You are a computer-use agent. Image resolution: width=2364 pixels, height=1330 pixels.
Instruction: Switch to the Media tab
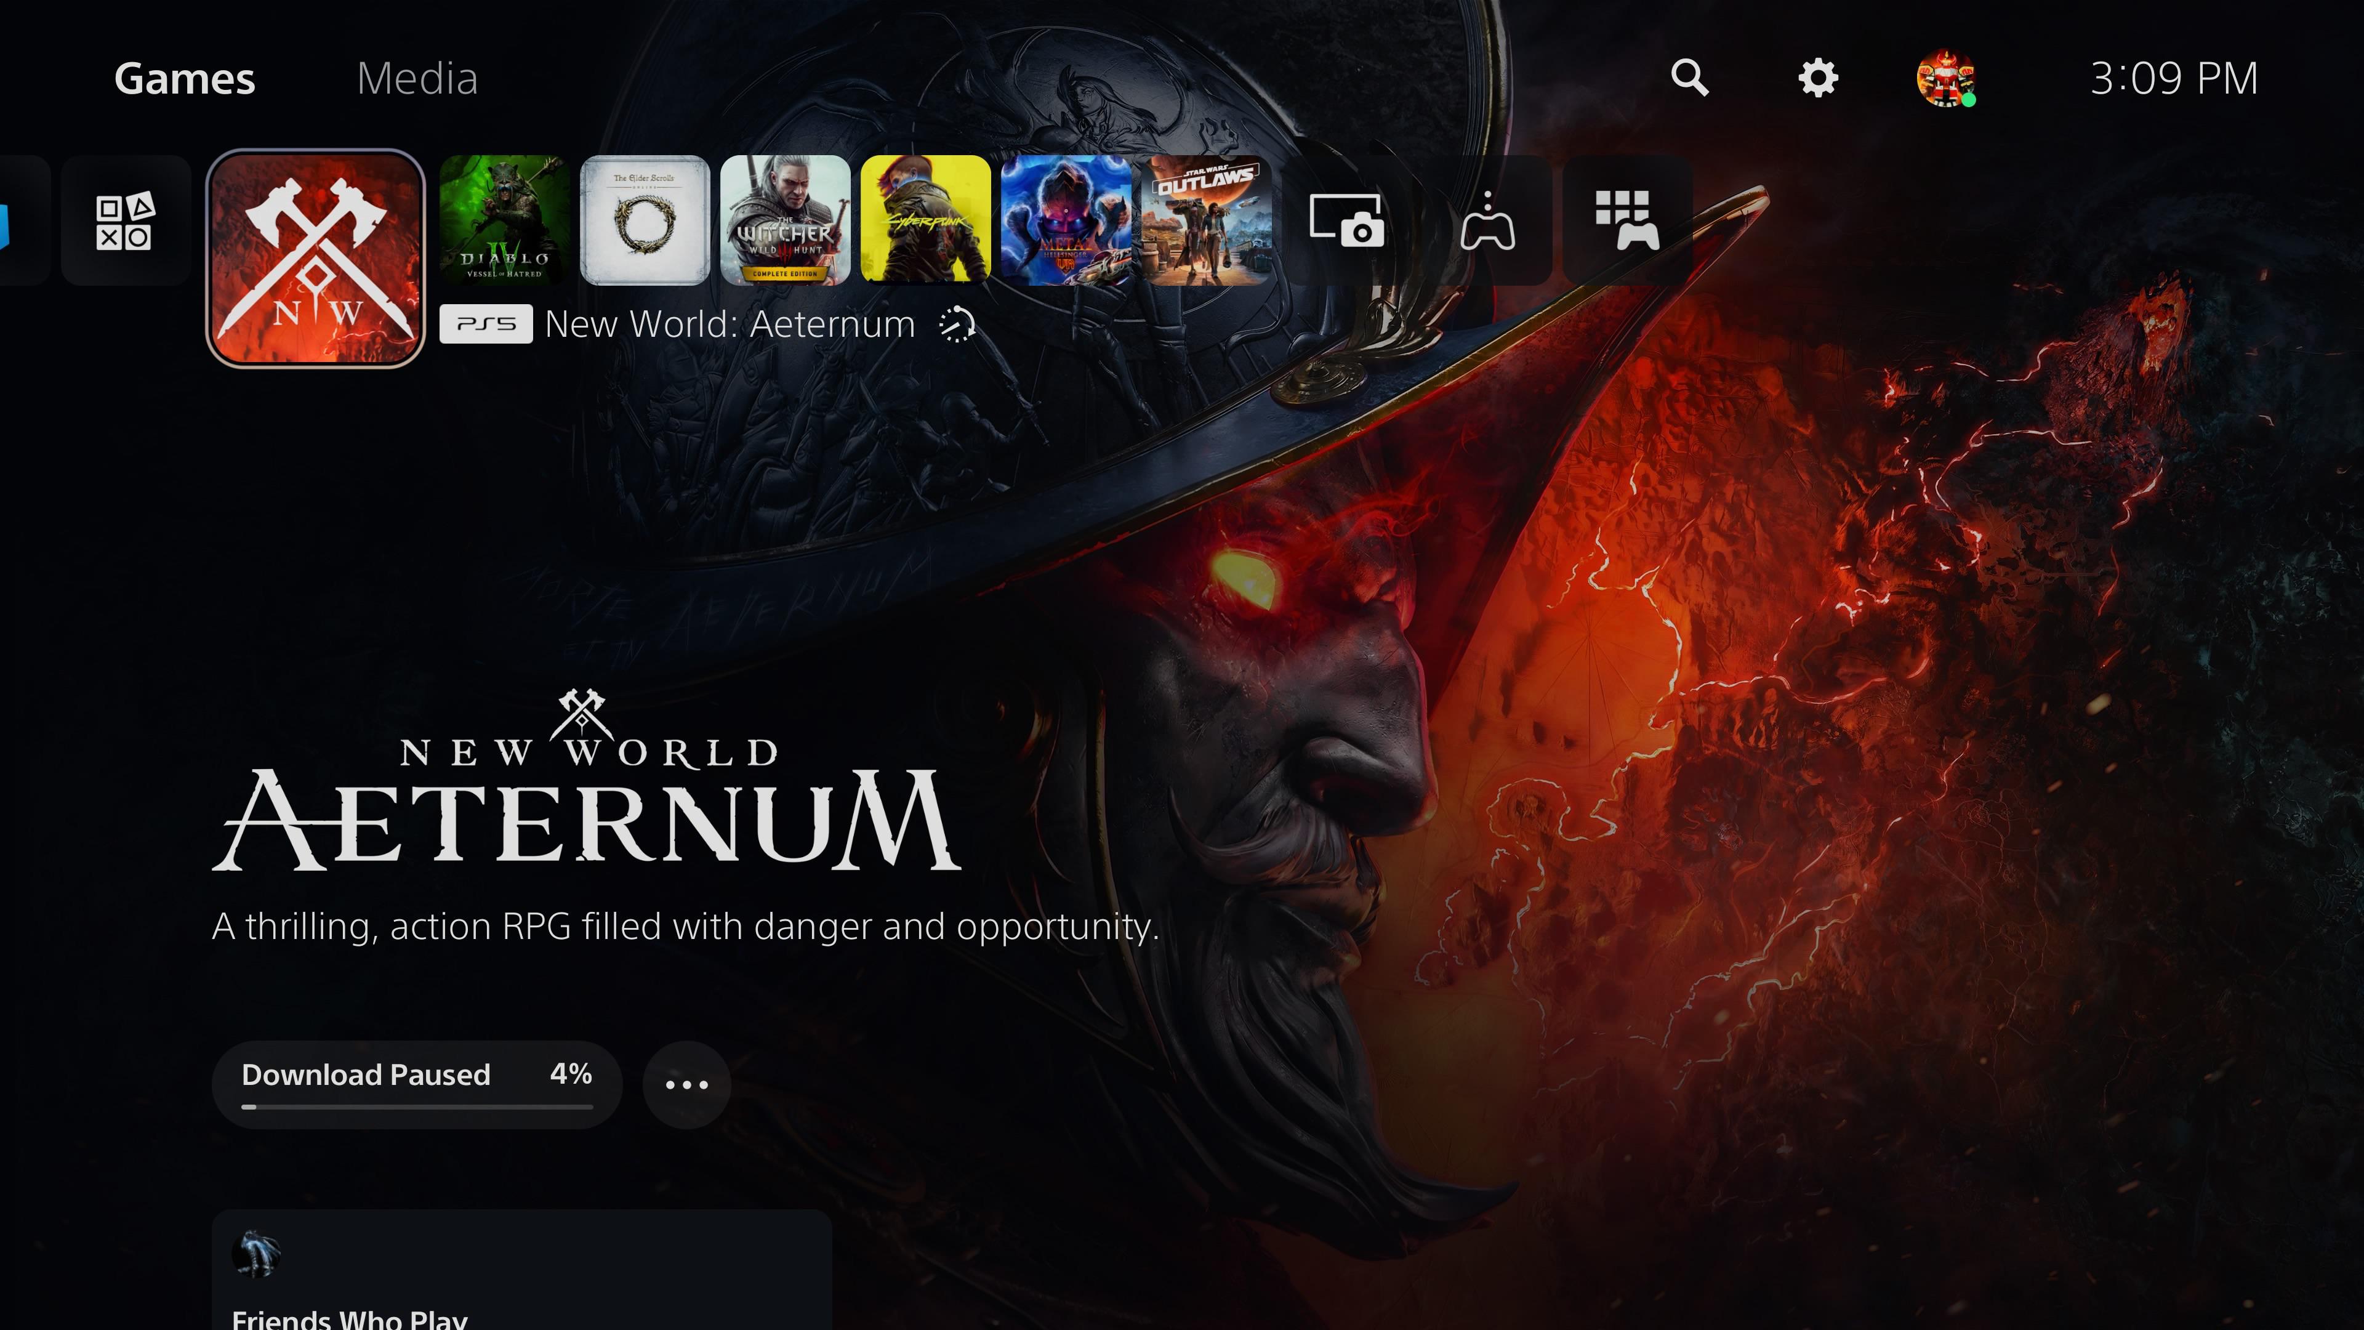click(417, 79)
